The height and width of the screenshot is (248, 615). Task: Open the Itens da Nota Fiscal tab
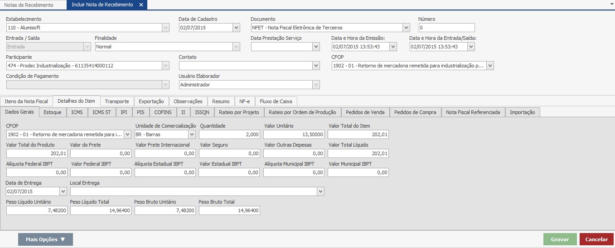[26, 101]
